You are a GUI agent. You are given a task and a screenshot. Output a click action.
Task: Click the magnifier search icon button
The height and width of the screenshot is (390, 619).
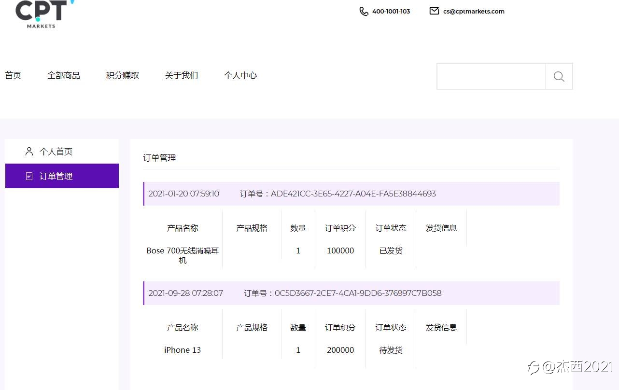(x=559, y=76)
